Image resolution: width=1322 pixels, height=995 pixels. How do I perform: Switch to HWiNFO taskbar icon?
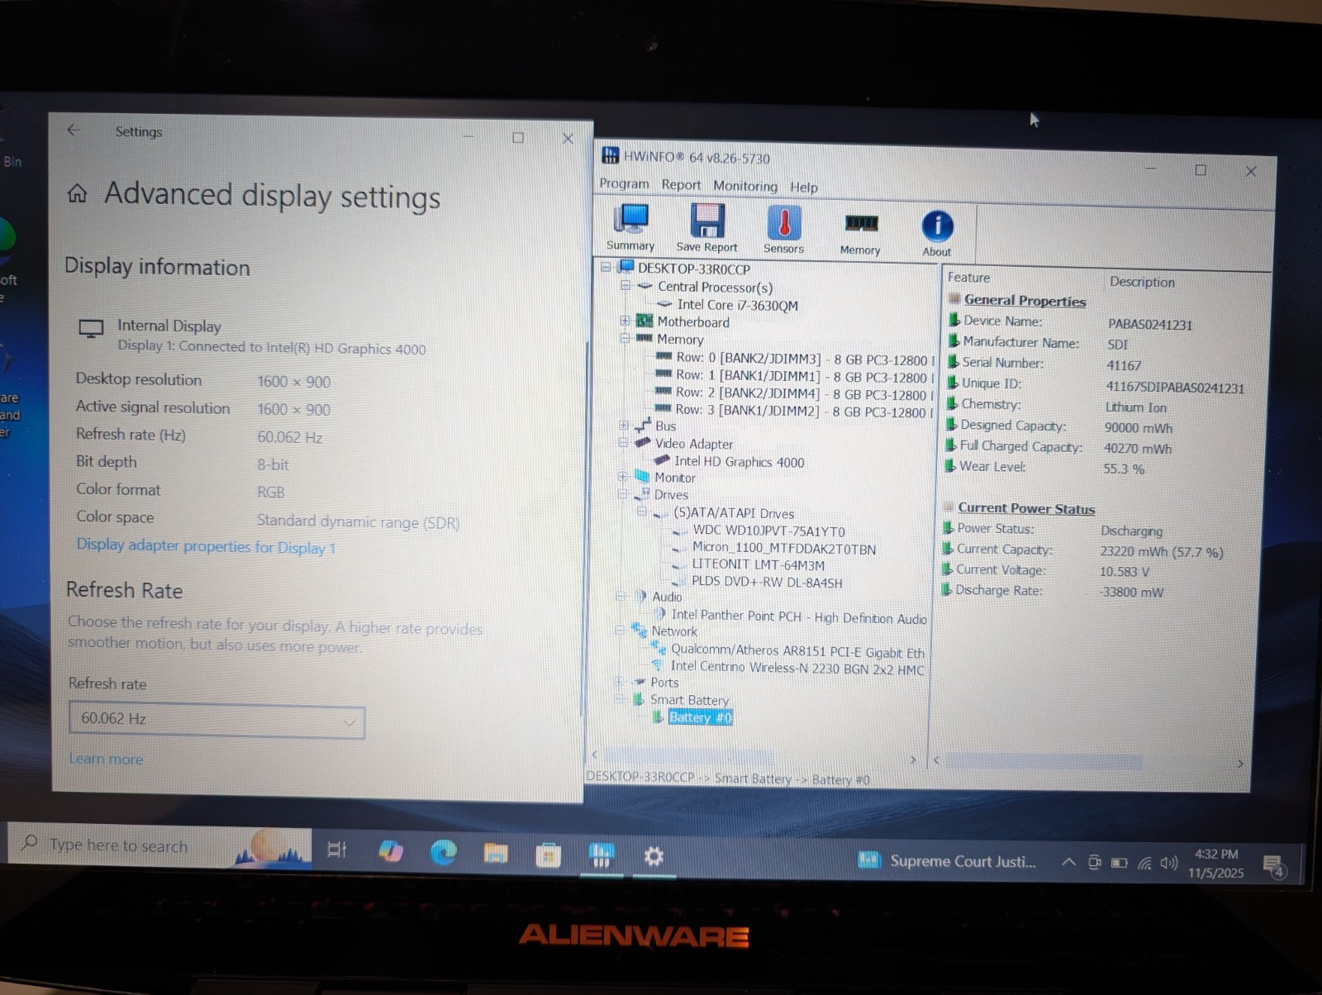[601, 855]
